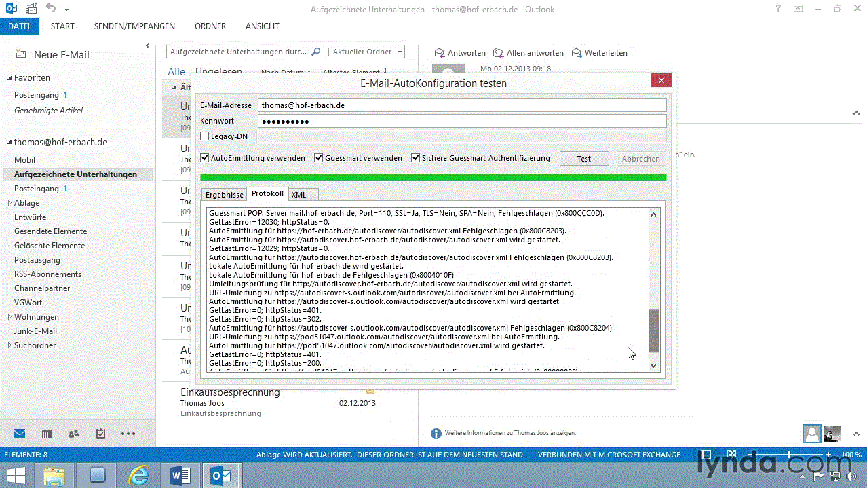Show the Alle messages filter
Image resolution: width=867 pixels, height=488 pixels.
click(176, 71)
